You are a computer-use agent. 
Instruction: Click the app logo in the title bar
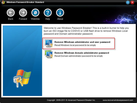(x=3, y=2)
